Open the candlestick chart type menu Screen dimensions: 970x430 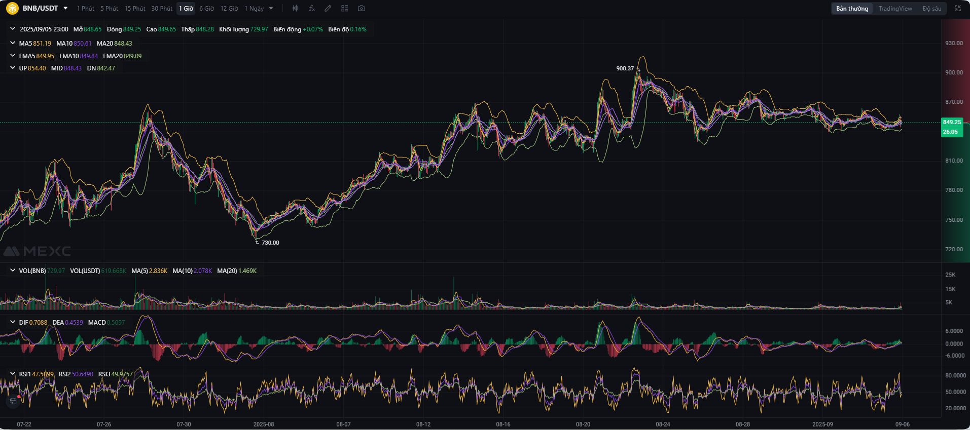295,9
